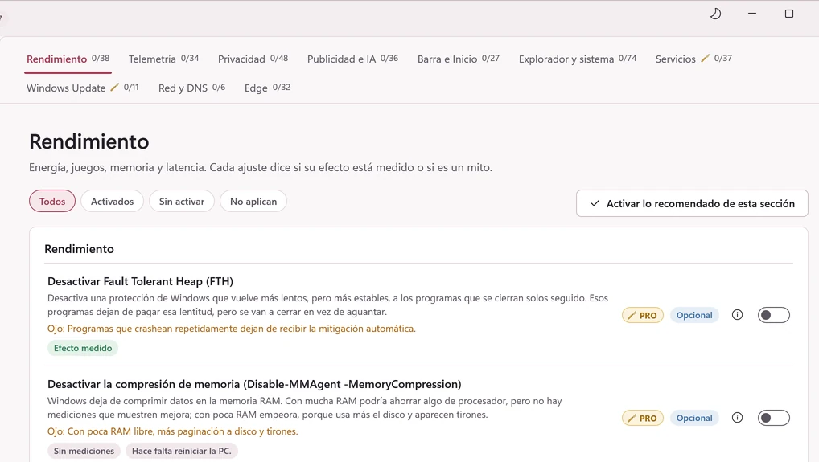Click PRO badge on Fault Tolerant Heap row
Screen dimensions: 819x462
[x=643, y=316]
